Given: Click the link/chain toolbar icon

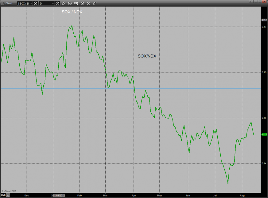Looking at the screenshot, I should click(x=95, y=3).
